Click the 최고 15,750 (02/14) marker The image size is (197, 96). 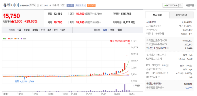pos(120,41)
